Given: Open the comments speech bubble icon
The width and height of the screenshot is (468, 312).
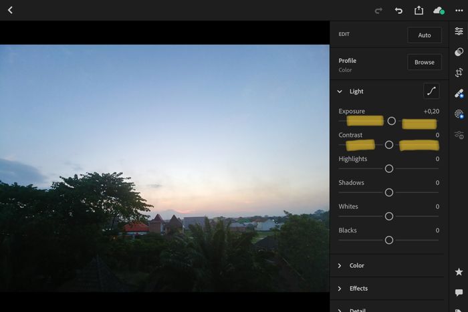Looking at the screenshot, I should [459, 293].
